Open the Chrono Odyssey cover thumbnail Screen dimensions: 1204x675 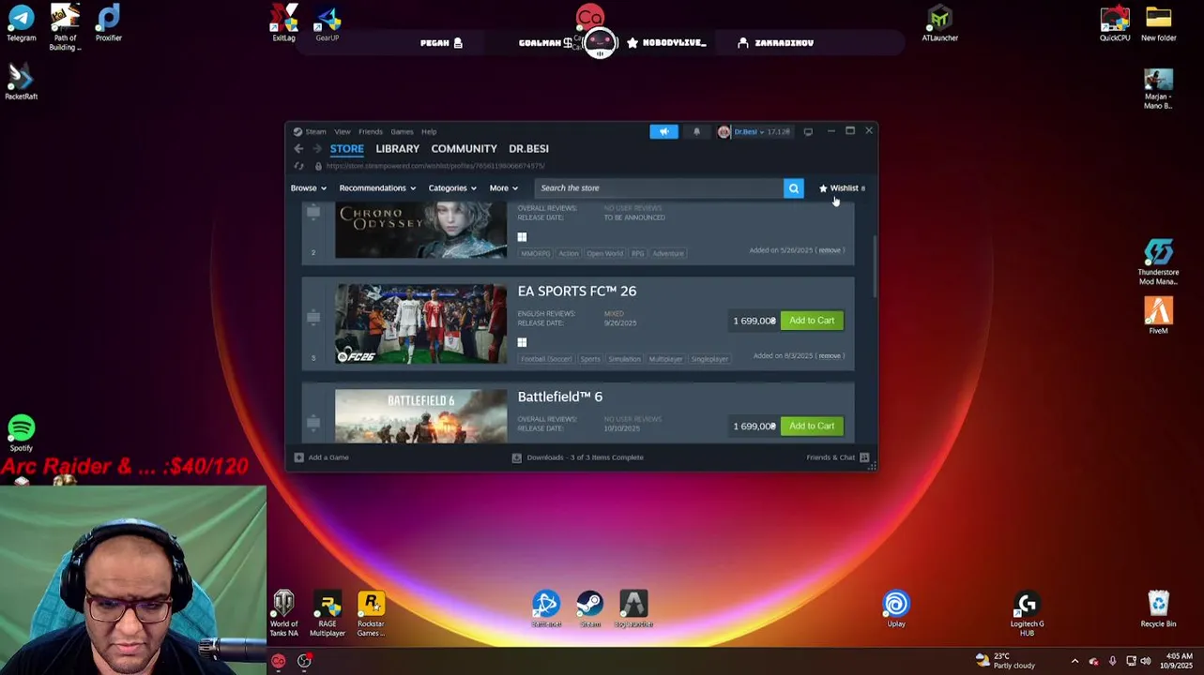(420, 231)
